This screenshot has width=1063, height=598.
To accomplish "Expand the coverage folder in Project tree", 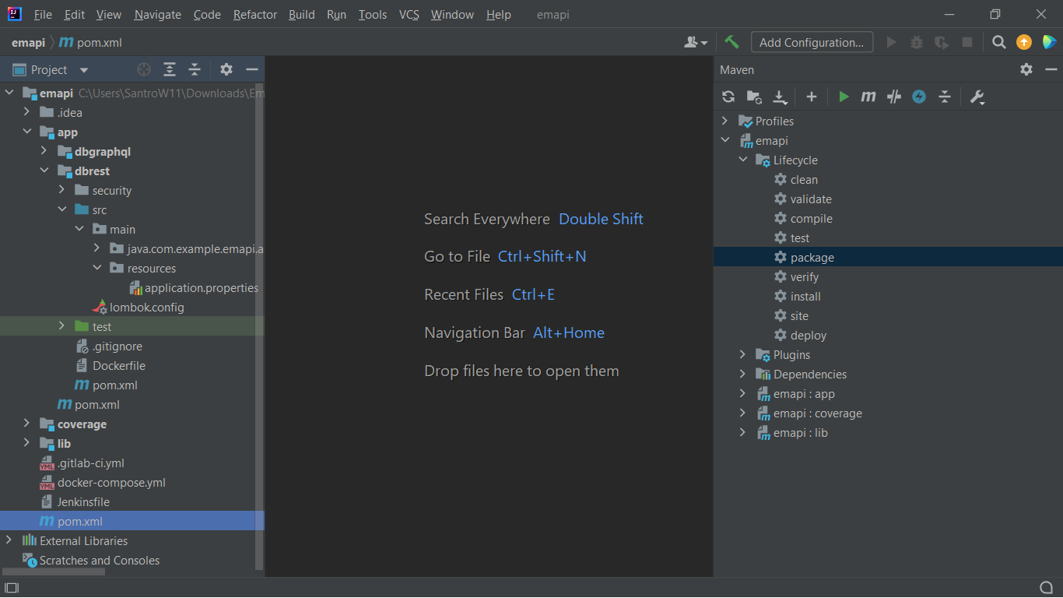I will point(26,424).
